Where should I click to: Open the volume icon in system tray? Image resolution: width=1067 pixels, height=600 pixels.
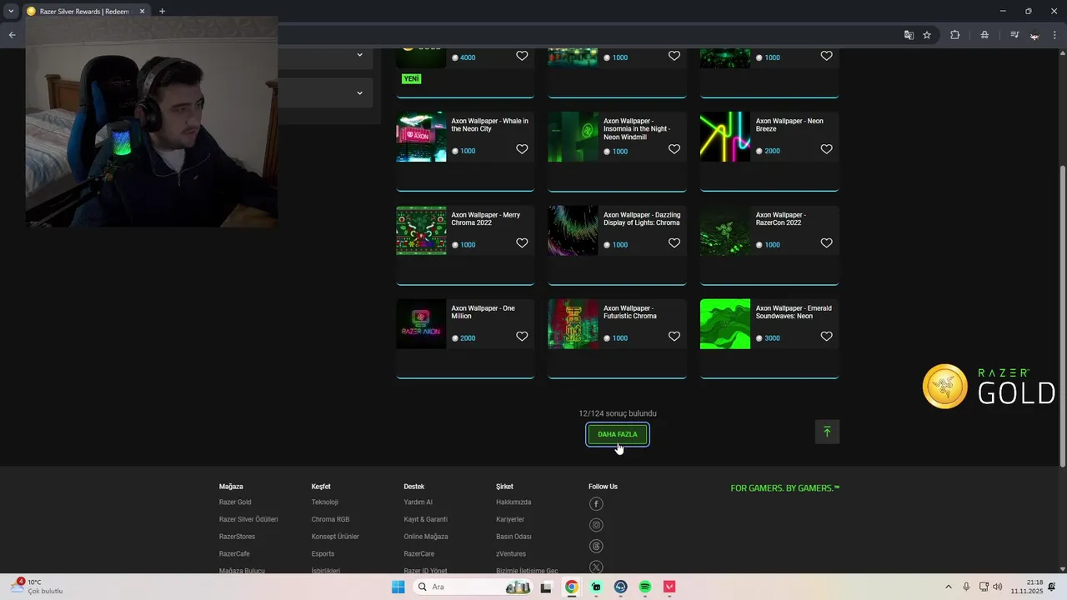[x=998, y=587]
